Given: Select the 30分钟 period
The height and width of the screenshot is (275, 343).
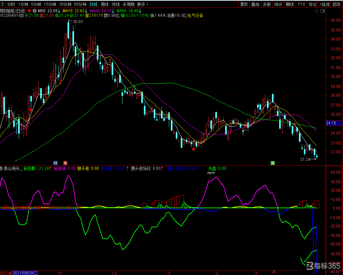Looking at the screenshot, I should pos(65,4).
